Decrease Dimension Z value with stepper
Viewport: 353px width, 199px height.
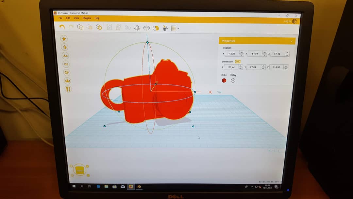286,69
